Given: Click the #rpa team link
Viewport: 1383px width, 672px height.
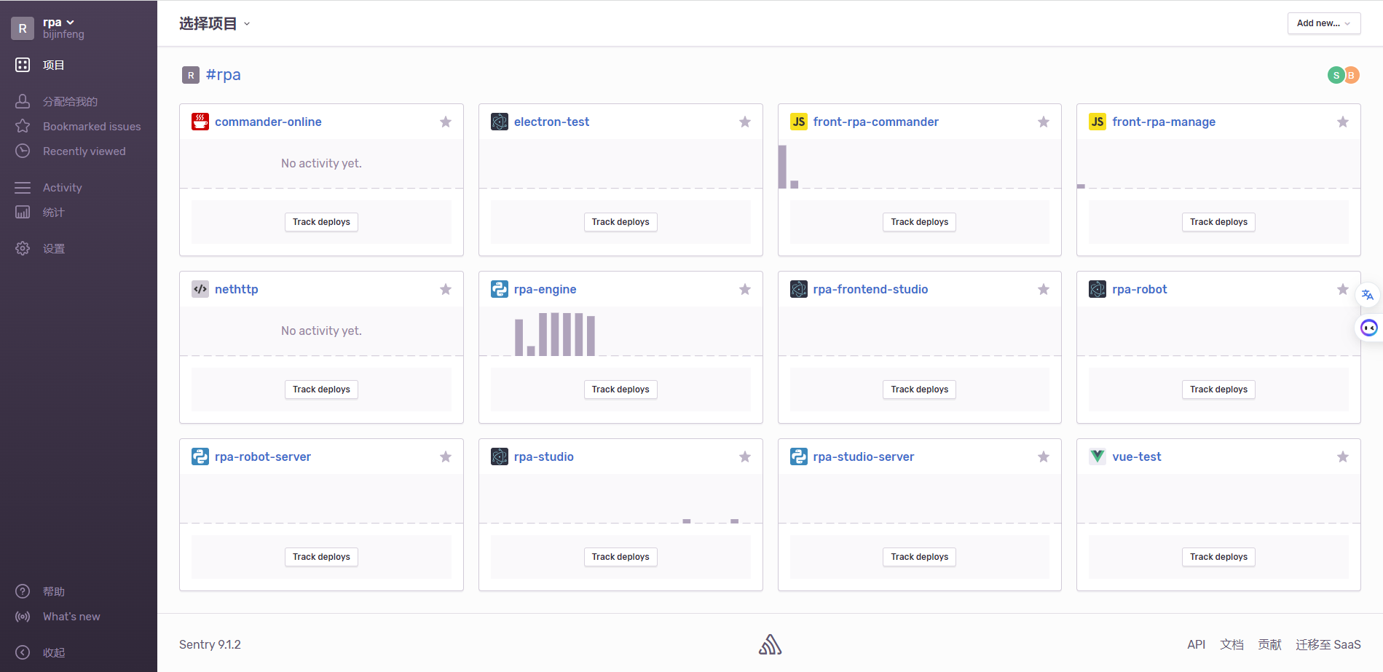Looking at the screenshot, I should [x=223, y=74].
